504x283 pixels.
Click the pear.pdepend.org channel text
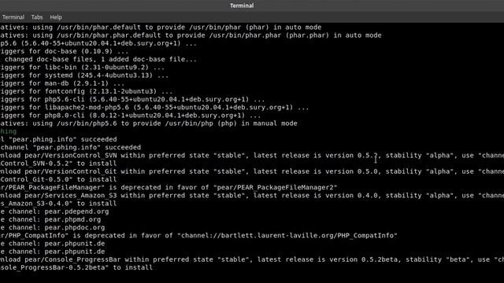(77, 211)
